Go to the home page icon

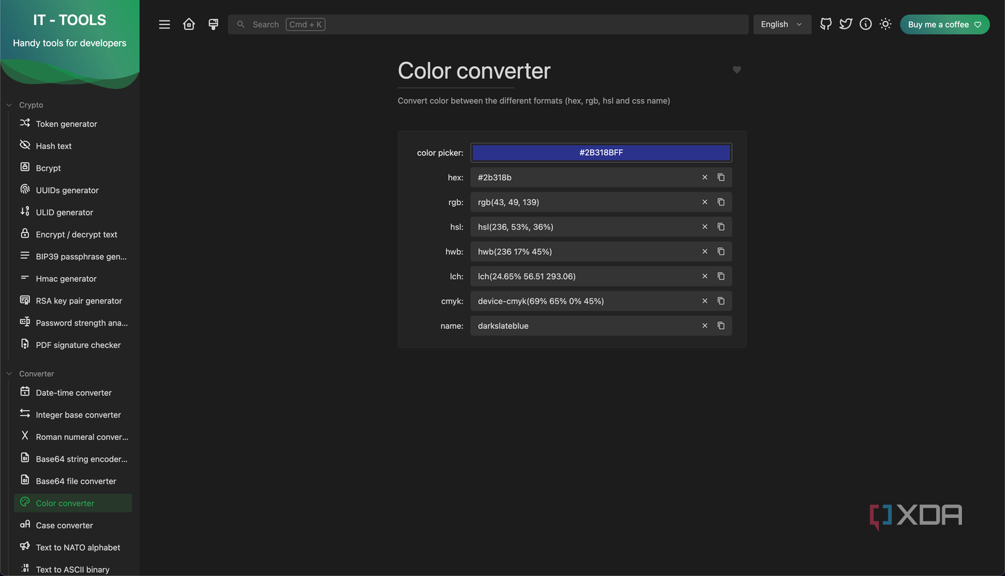click(x=189, y=25)
